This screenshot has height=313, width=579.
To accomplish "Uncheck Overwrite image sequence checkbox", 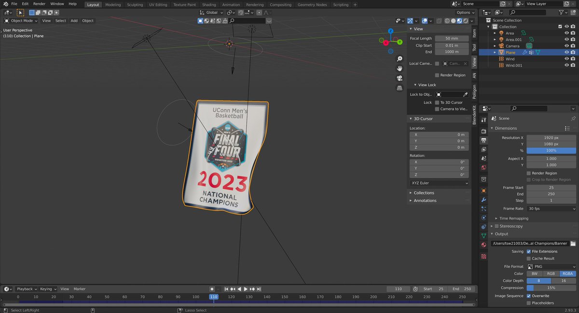I will 529,296.
